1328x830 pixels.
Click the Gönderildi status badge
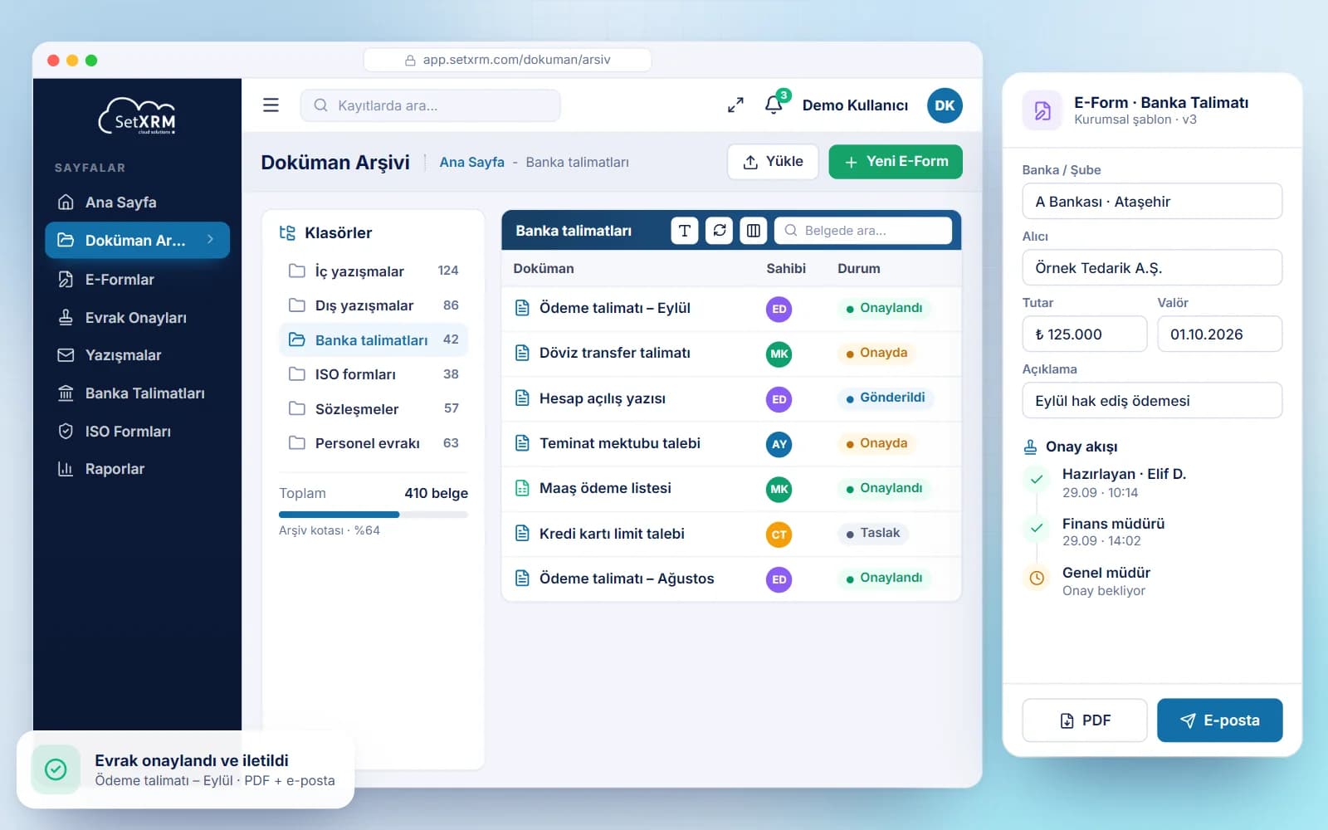tap(886, 398)
